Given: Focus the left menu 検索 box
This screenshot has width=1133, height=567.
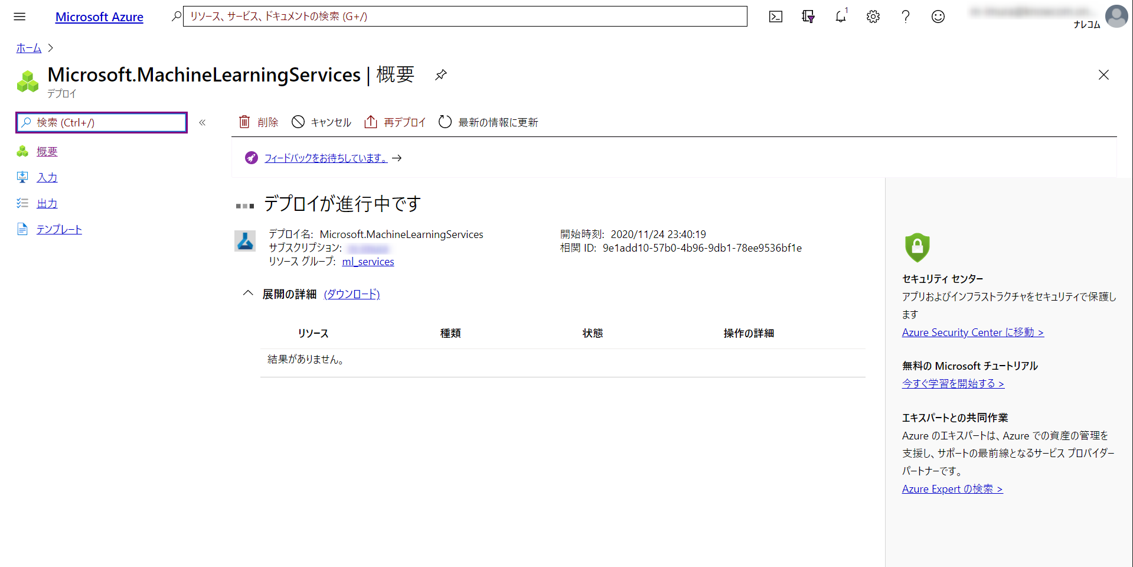Looking at the screenshot, I should (x=102, y=123).
